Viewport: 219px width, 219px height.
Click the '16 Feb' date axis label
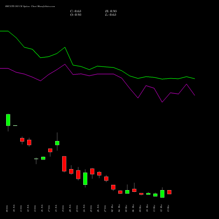[x=42, y=208]
